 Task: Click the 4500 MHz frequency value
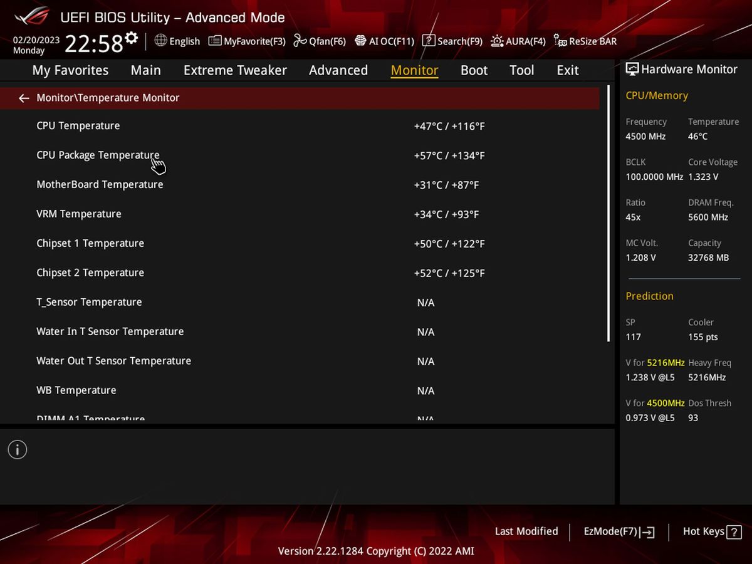click(645, 137)
